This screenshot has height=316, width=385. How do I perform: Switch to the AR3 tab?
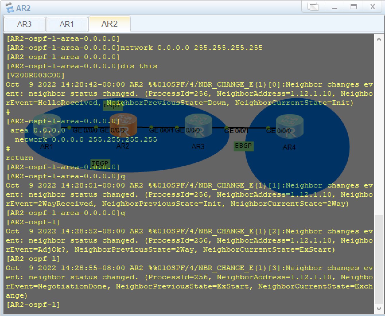coord(24,24)
